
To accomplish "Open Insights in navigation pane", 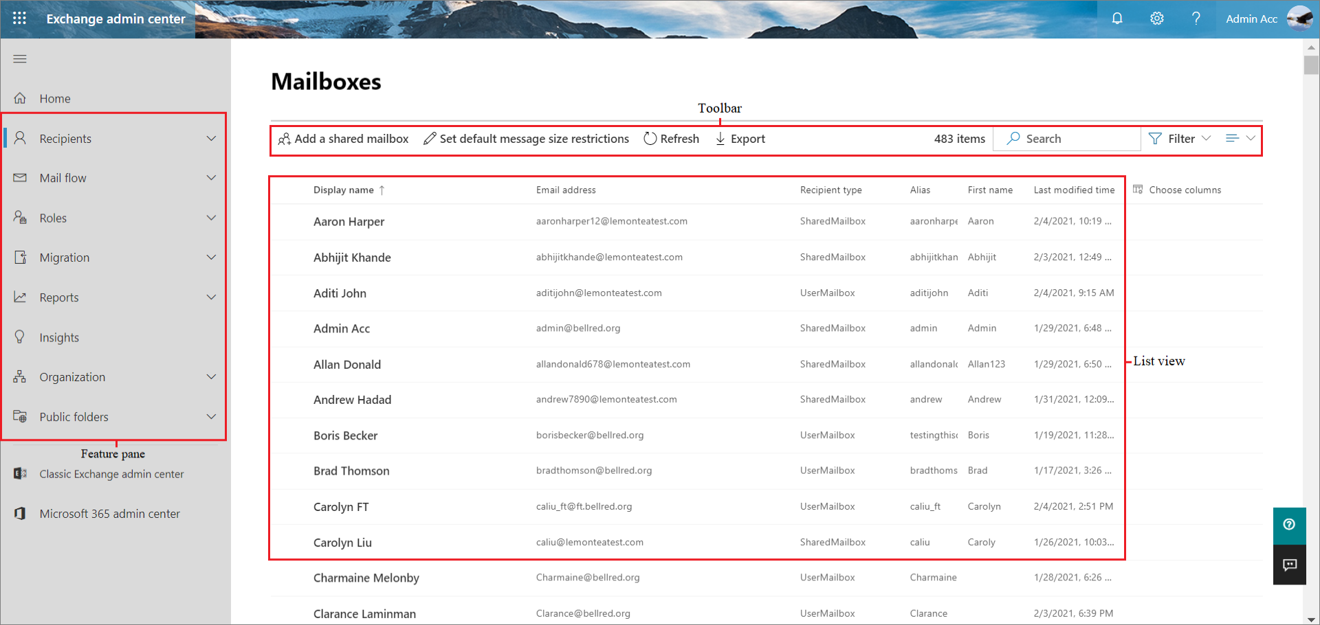I will (x=59, y=337).
